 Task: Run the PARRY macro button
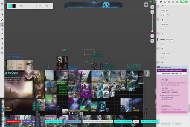tap(136, 121)
